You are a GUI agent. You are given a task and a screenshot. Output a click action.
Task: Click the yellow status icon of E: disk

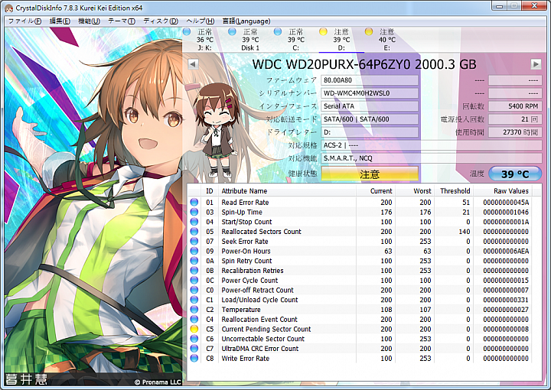click(369, 32)
